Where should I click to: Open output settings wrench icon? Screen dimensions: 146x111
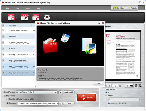(60, 92)
